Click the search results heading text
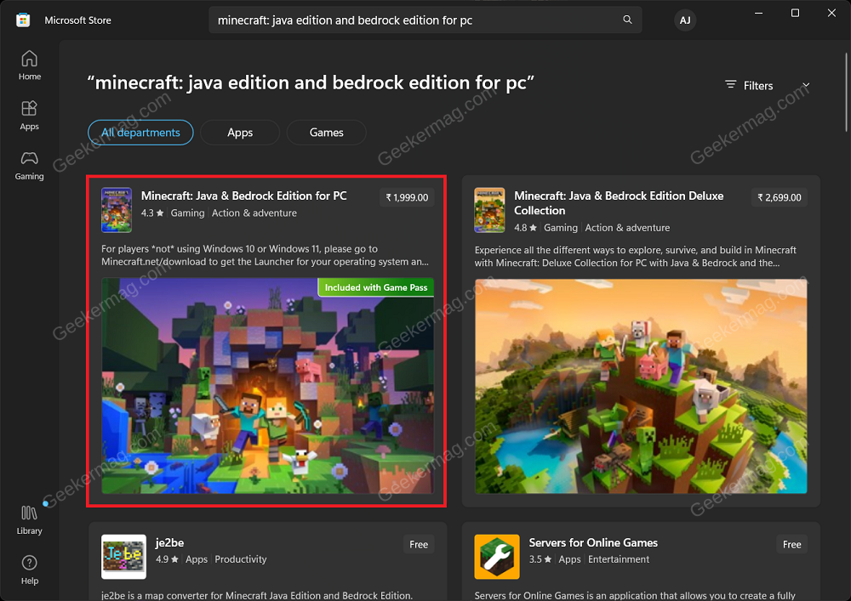The image size is (851, 601). pos(311,82)
